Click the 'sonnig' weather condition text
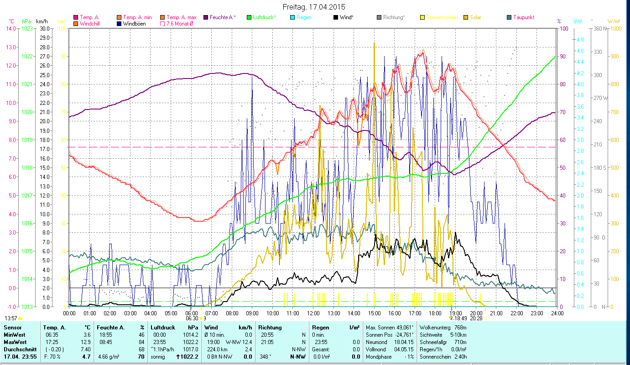 click(158, 357)
